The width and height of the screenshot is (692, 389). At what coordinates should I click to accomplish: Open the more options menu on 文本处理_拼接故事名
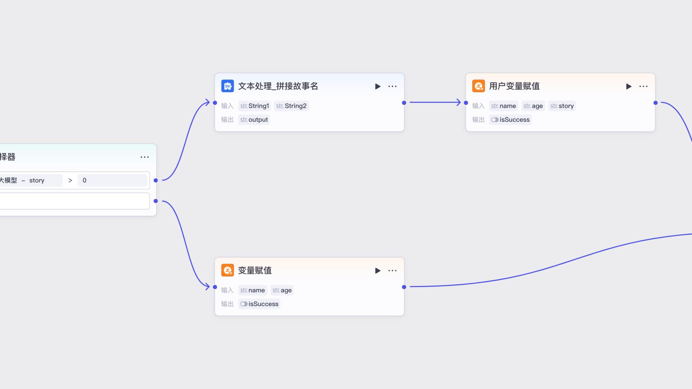click(392, 86)
